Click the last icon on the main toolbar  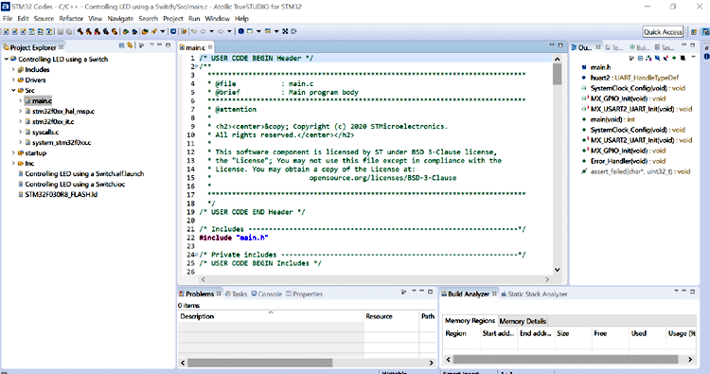coord(293,31)
